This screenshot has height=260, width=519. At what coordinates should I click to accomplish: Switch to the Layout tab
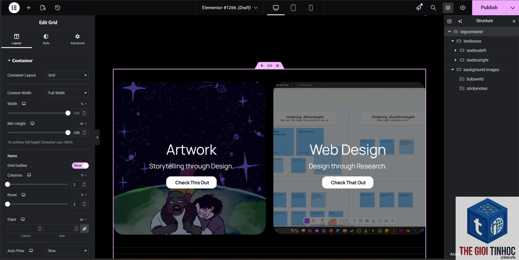(16, 39)
